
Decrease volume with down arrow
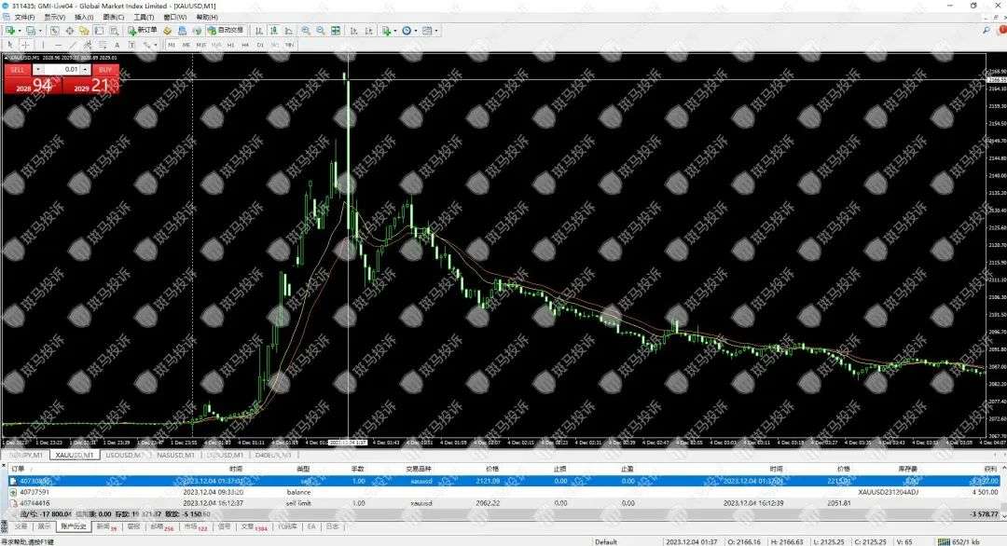[38, 69]
